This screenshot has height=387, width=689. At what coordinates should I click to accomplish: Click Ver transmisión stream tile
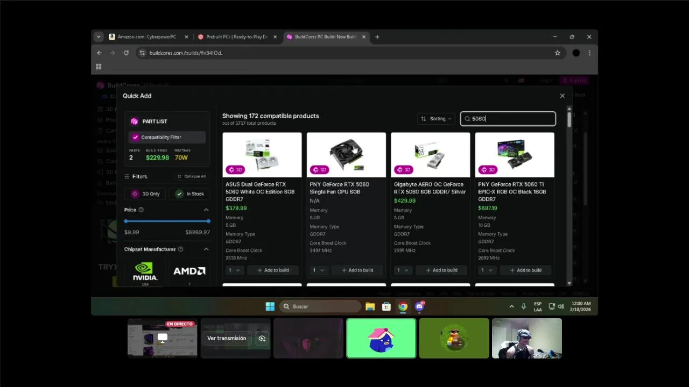236,338
